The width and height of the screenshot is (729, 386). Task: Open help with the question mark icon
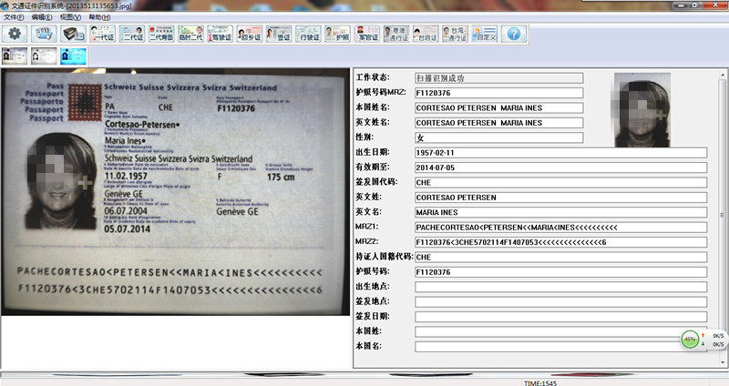point(514,34)
